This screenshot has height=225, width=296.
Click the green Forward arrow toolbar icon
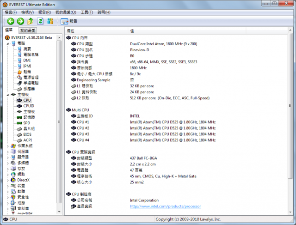(x=20, y=21)
